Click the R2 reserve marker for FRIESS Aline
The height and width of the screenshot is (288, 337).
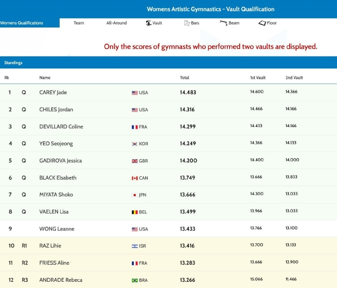pyautogui.click(x=25, y=263)
